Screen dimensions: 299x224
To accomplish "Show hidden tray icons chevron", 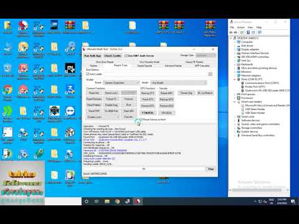I will tap(255, 202).
